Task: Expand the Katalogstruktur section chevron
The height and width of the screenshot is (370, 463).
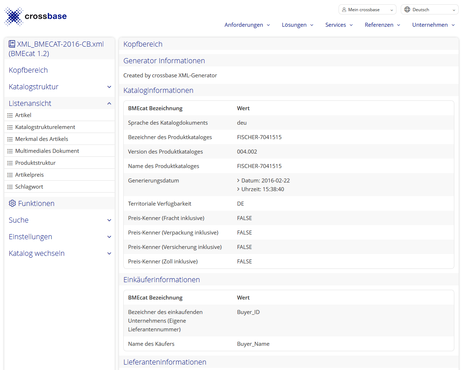Action: (x=109, y=87)
